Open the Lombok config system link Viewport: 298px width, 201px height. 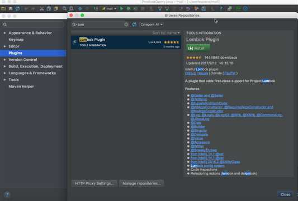point(207,166)
